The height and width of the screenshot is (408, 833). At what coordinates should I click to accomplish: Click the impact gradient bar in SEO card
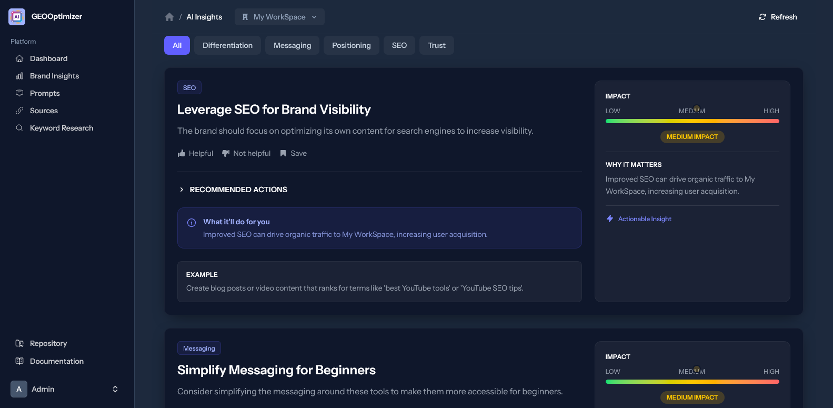click(x=693, y=121)
